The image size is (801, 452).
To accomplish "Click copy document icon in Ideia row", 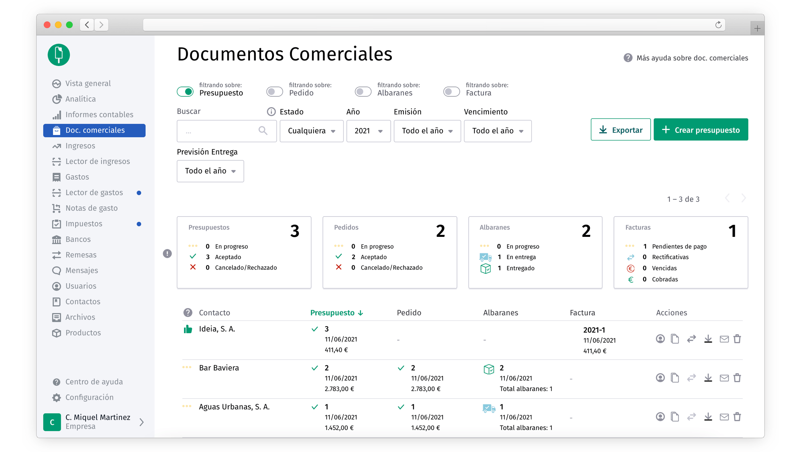I will click(x=675, y=339).
